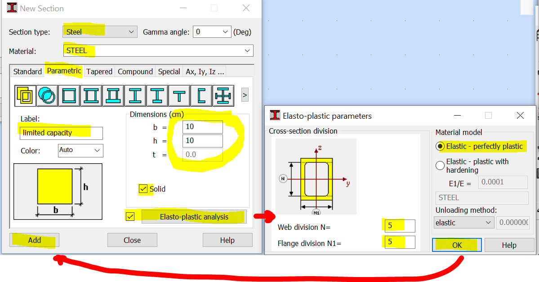
Task: Open the Compound sections tab
Action: pyautogui.click(x=135, y=71)
